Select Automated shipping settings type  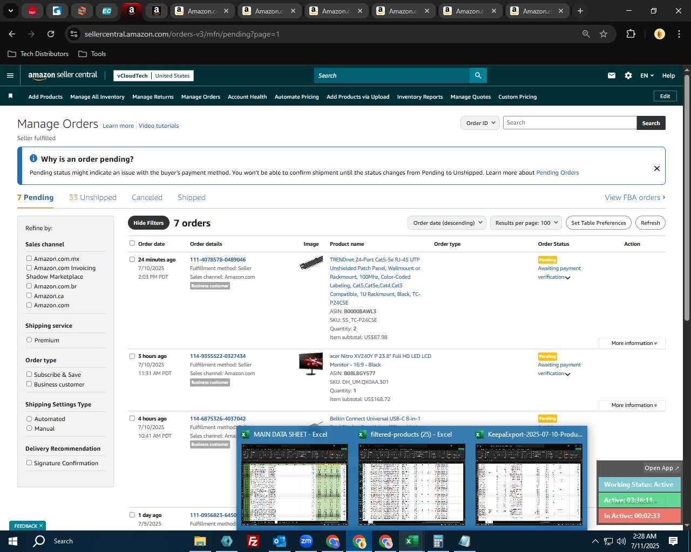[29, 419]
